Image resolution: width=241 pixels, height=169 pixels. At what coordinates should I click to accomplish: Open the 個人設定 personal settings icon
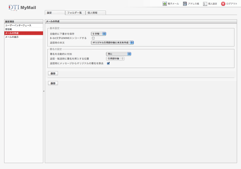205,4
